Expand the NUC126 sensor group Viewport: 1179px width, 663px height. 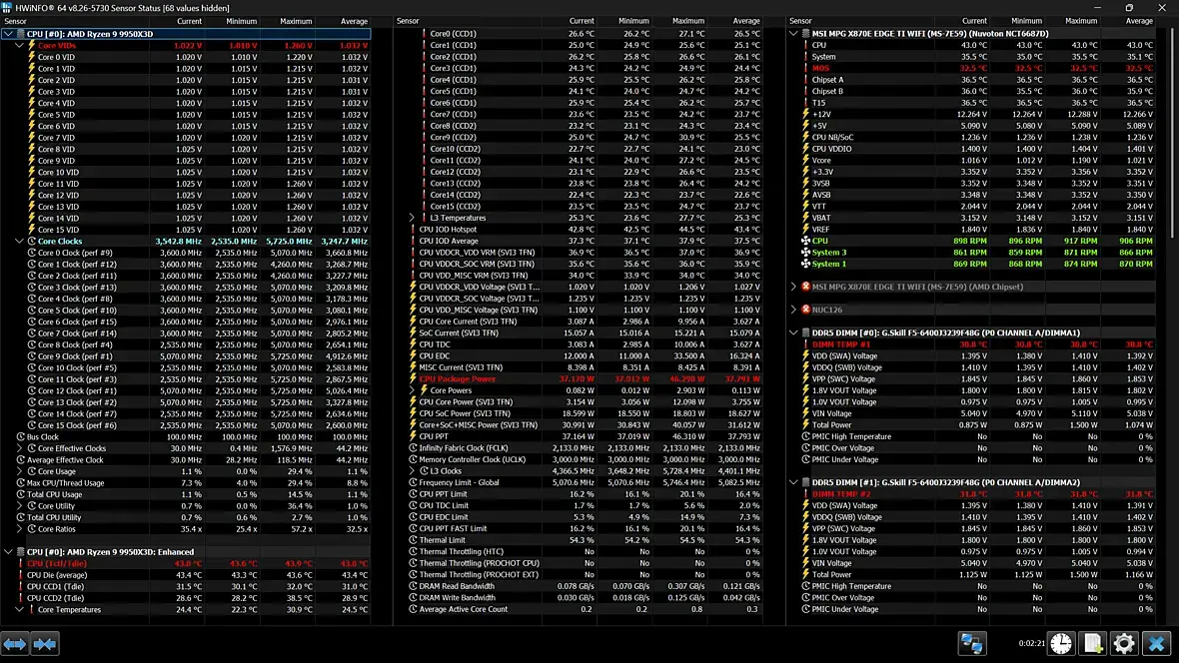[793, 310]
